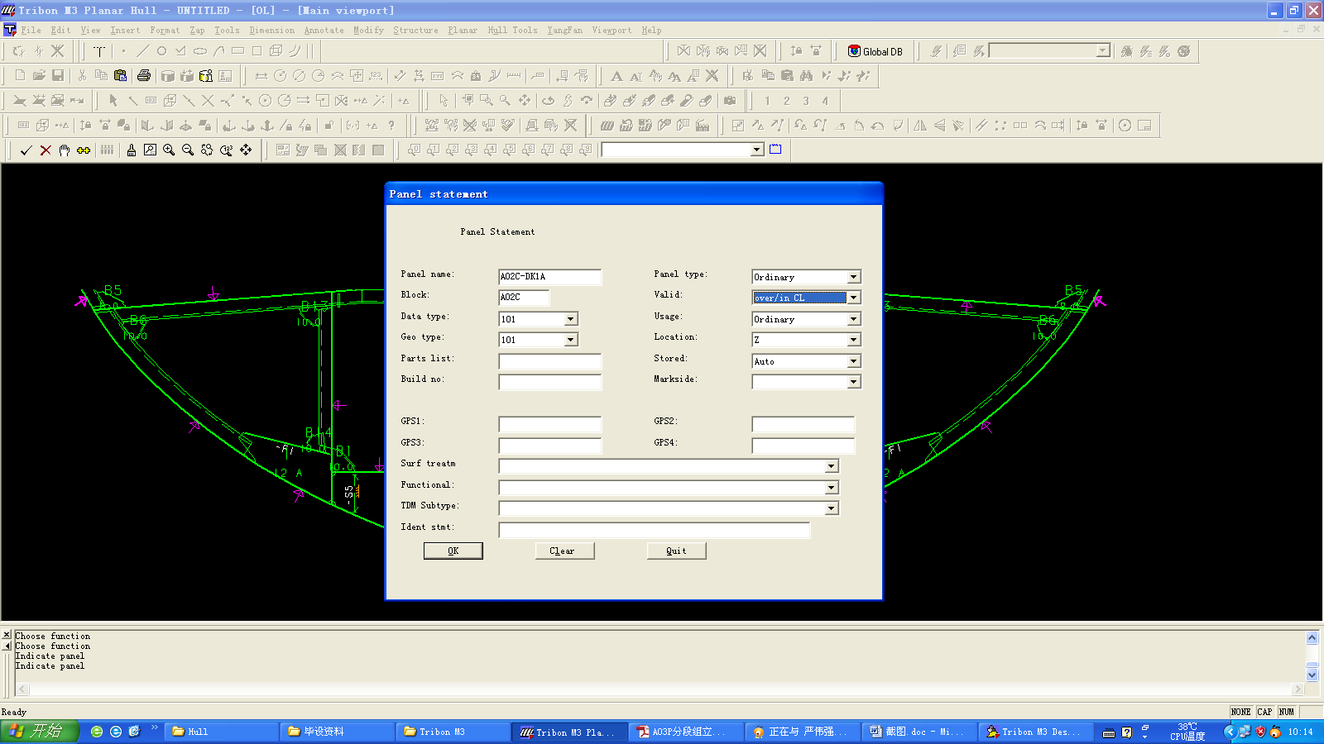
Task: Click the four-arrow move view icon
Action: (246, 150)
